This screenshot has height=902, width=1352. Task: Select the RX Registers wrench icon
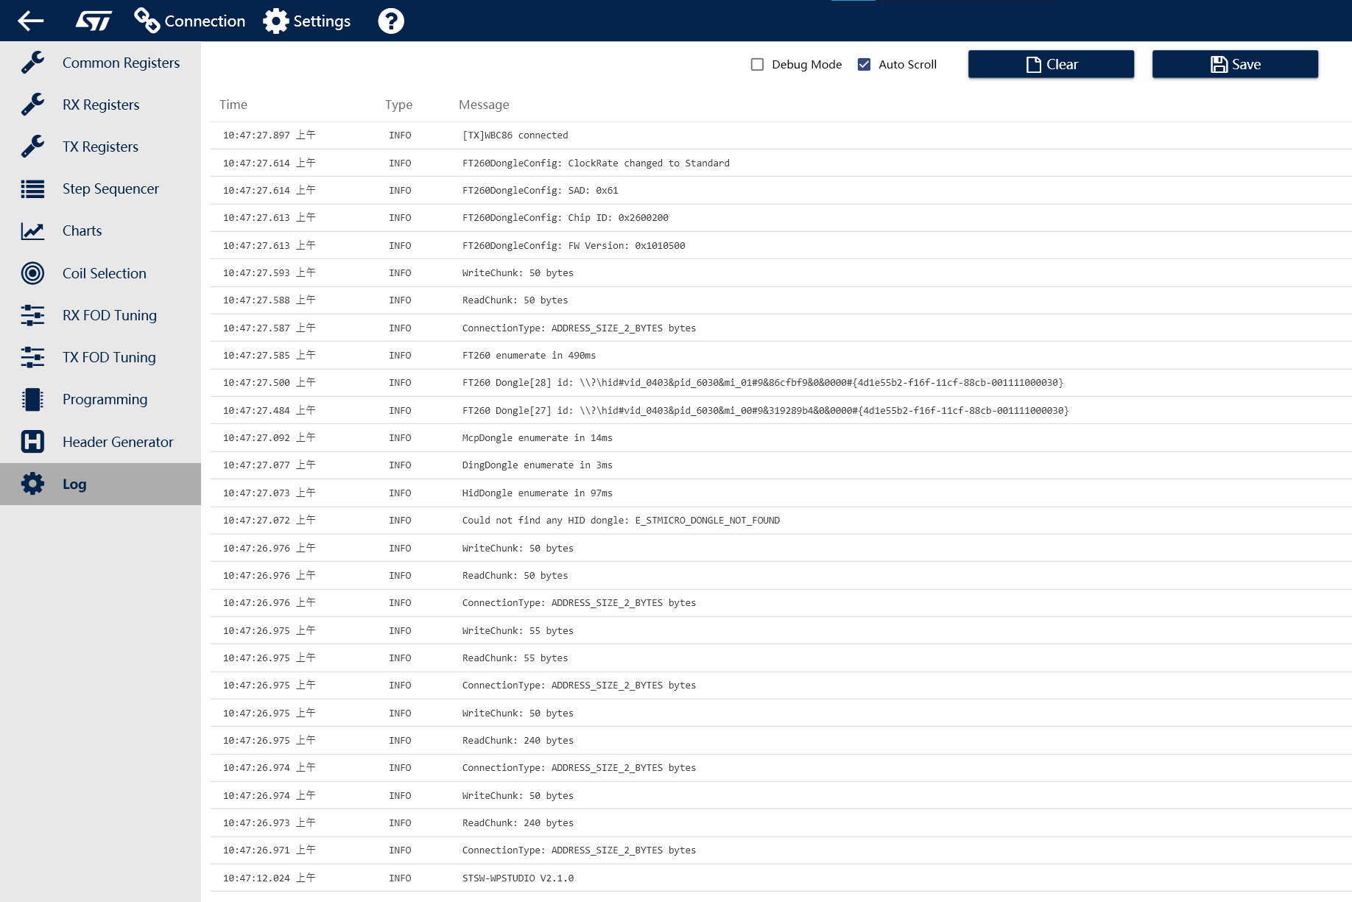pyautogui.click(x=32, y=105)
